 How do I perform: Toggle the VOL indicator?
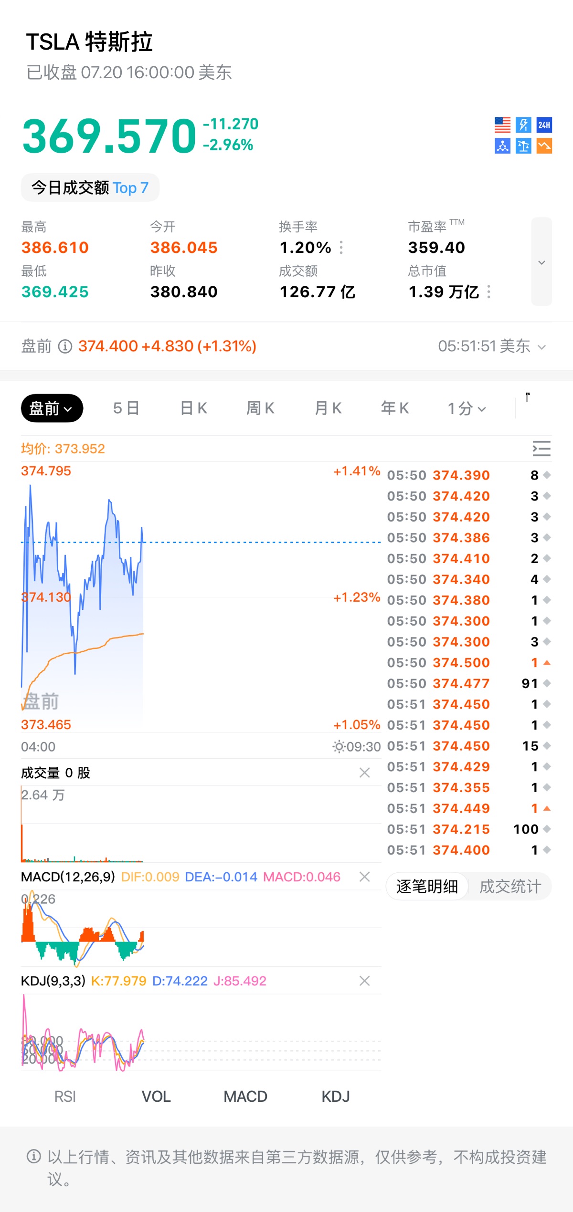(x=156, y=1097)
